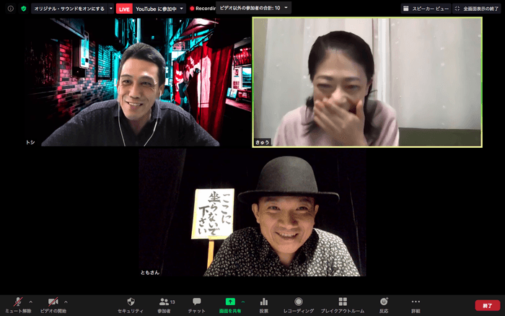
Task: Click the red End meeting button
Action: (487, 305)
